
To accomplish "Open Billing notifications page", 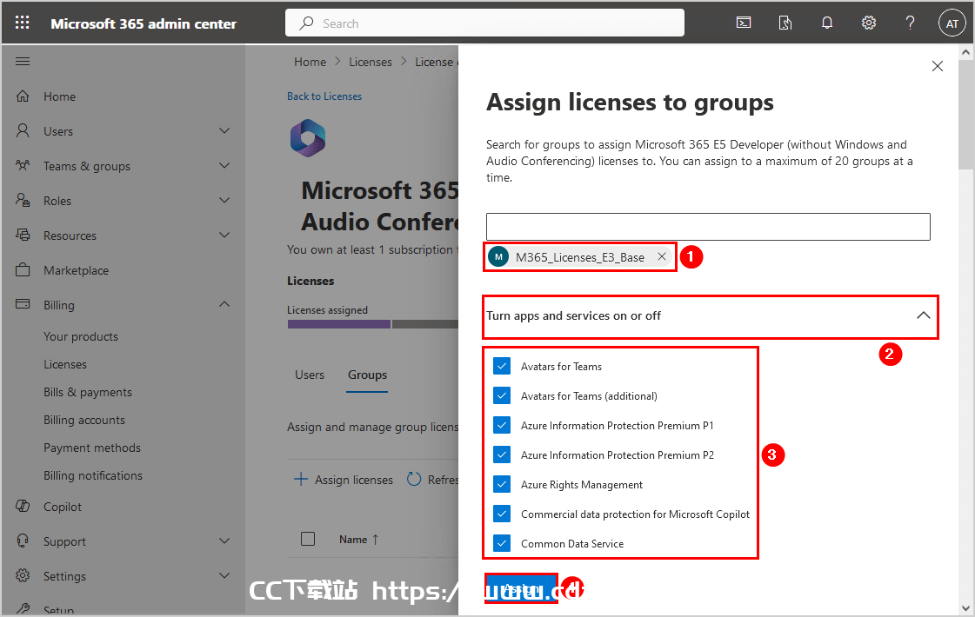I will 93,475.
